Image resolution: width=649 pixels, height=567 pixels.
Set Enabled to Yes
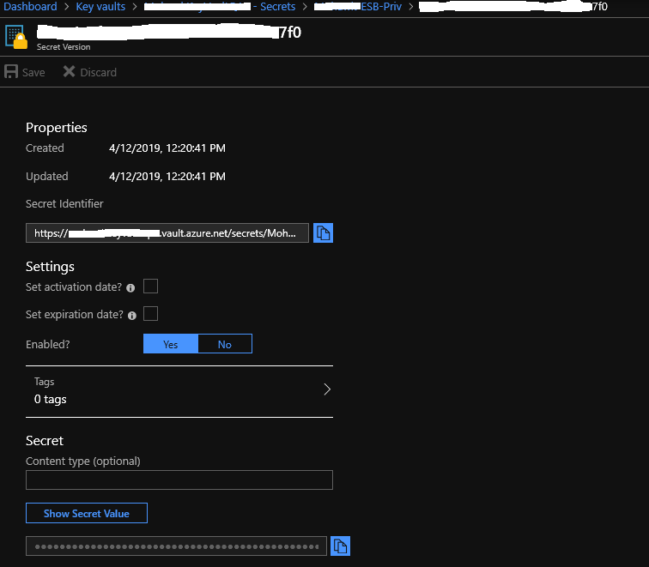[170, 344]
